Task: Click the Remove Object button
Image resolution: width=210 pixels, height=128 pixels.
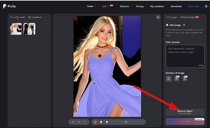Action: click(x=185, y=112)
